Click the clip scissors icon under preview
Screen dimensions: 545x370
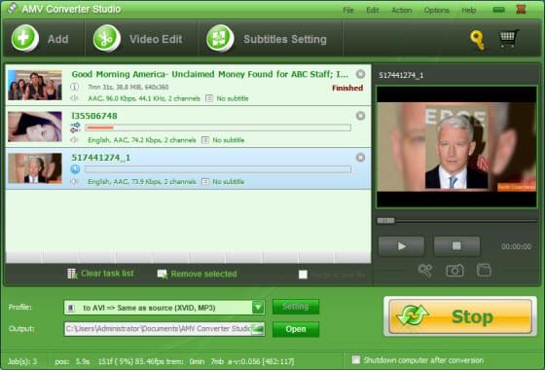pyautogui.click(x=425, y=271)
